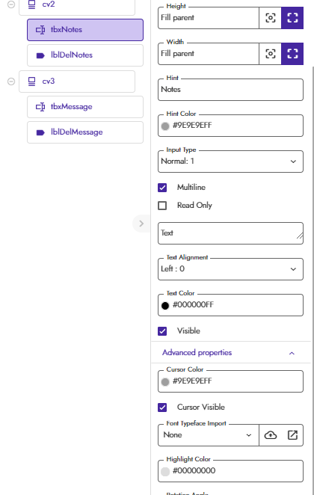Viewport: 314px width, 495px height.
Task: Click Height fill-parent icon button
Action: tap(292, 18)
